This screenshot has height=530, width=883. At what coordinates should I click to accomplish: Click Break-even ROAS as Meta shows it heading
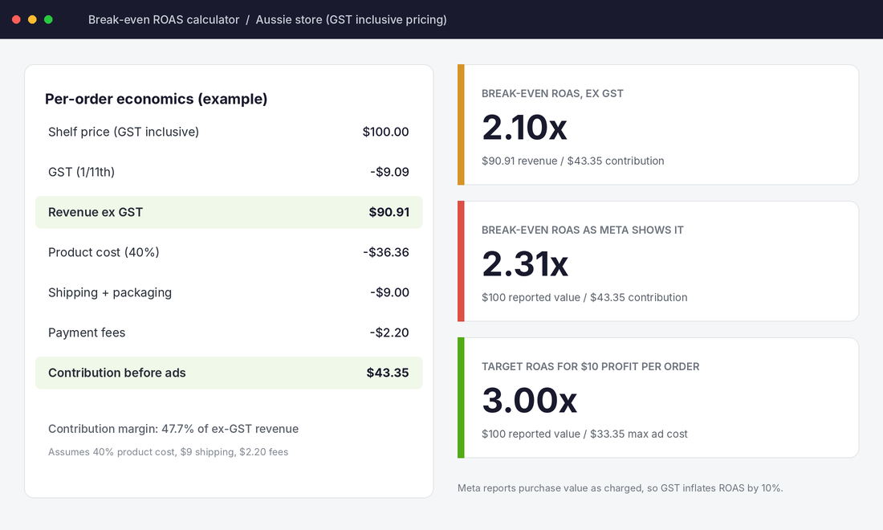click(x=582, y=230)
